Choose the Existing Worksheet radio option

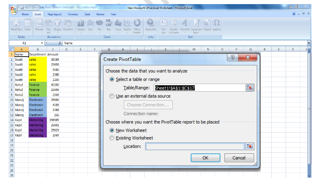point(112,138)
